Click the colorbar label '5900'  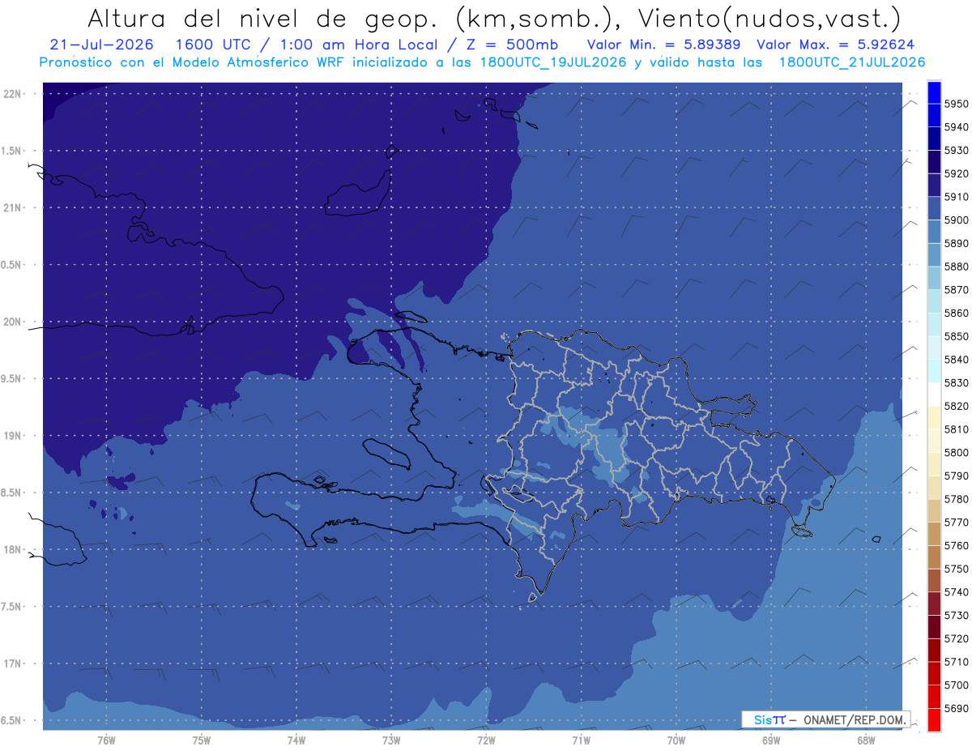(x=956, y=220)
